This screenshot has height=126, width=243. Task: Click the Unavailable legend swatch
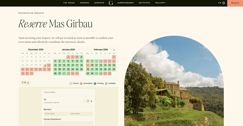click(81, 83)
